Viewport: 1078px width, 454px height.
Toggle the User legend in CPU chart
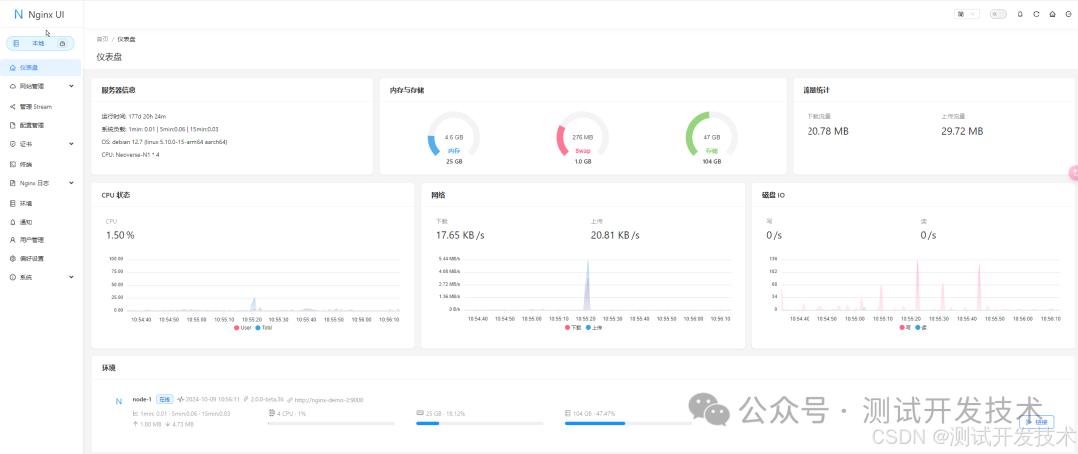[243, 327]
